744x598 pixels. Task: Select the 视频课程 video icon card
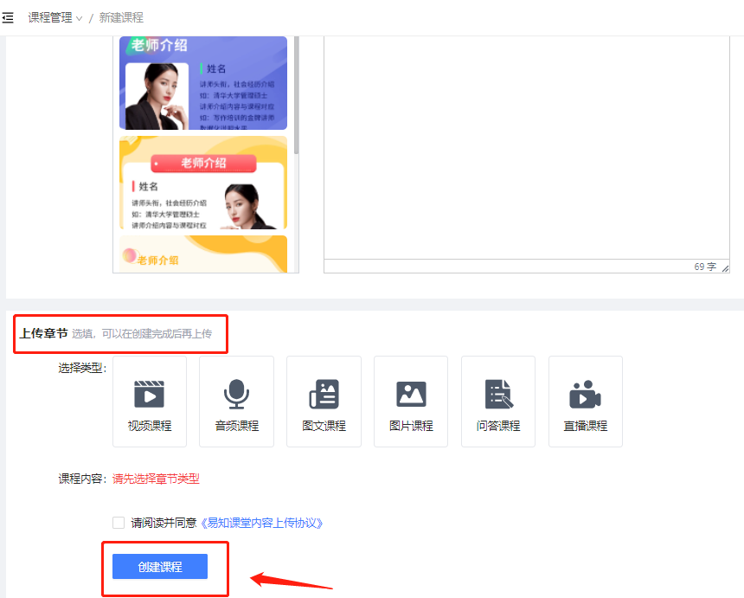point(150,402)
